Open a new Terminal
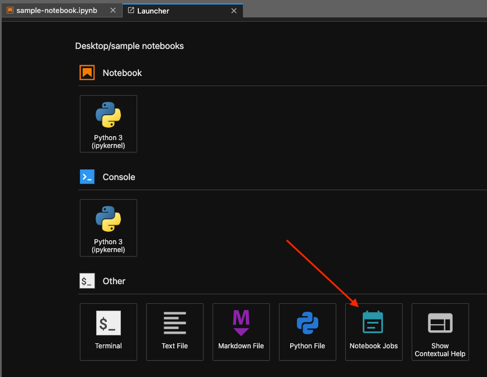This screenshot has height=377, width=487. [x=109, y=332]
